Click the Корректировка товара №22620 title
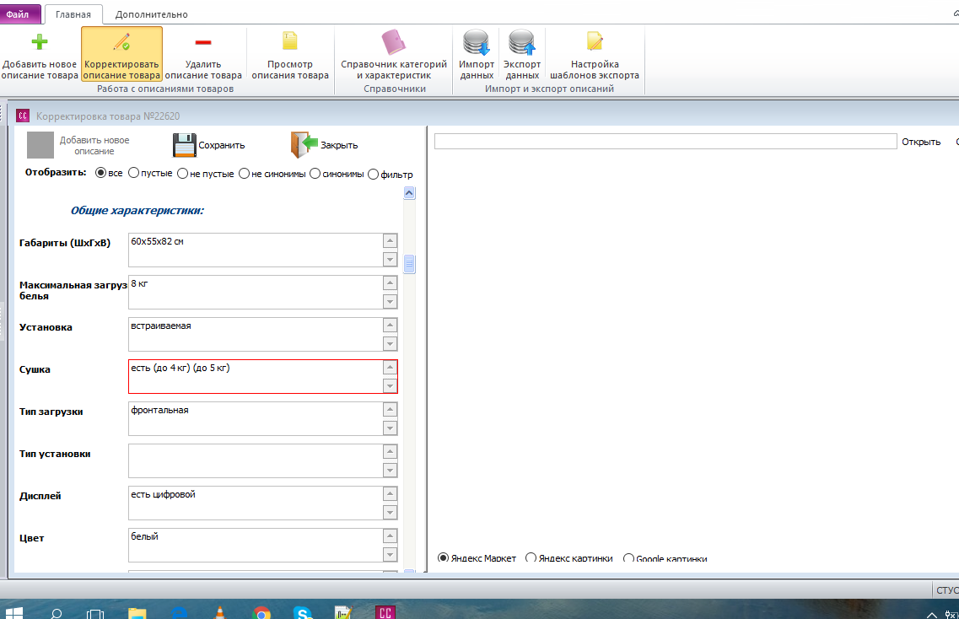Viewport: 959px width, 619px height. 108,116
